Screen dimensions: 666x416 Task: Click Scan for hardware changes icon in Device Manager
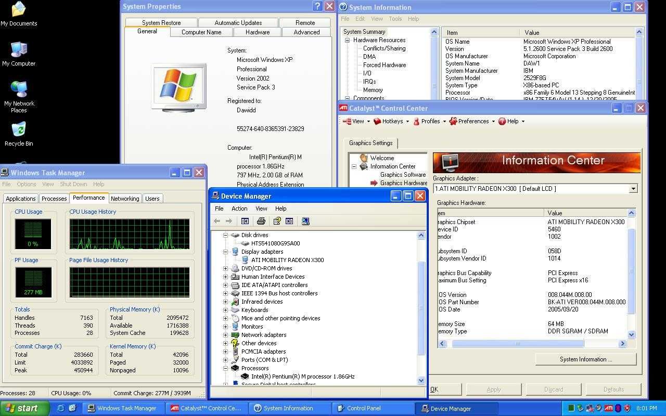pyautogui.click(x=305, y=221)
